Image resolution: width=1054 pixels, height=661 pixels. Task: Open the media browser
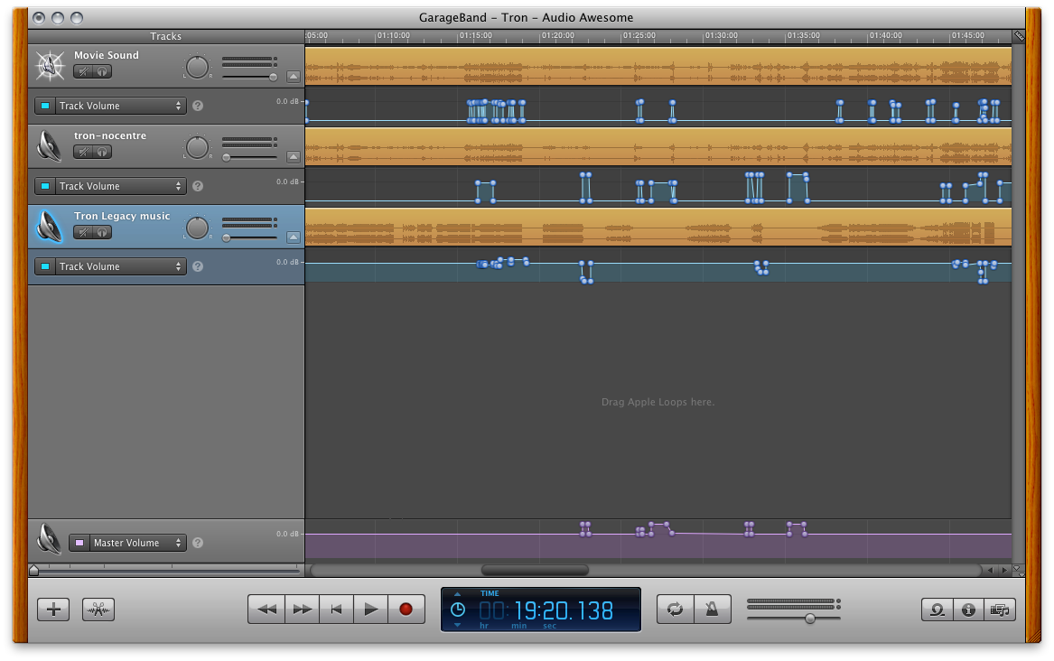1000,610
